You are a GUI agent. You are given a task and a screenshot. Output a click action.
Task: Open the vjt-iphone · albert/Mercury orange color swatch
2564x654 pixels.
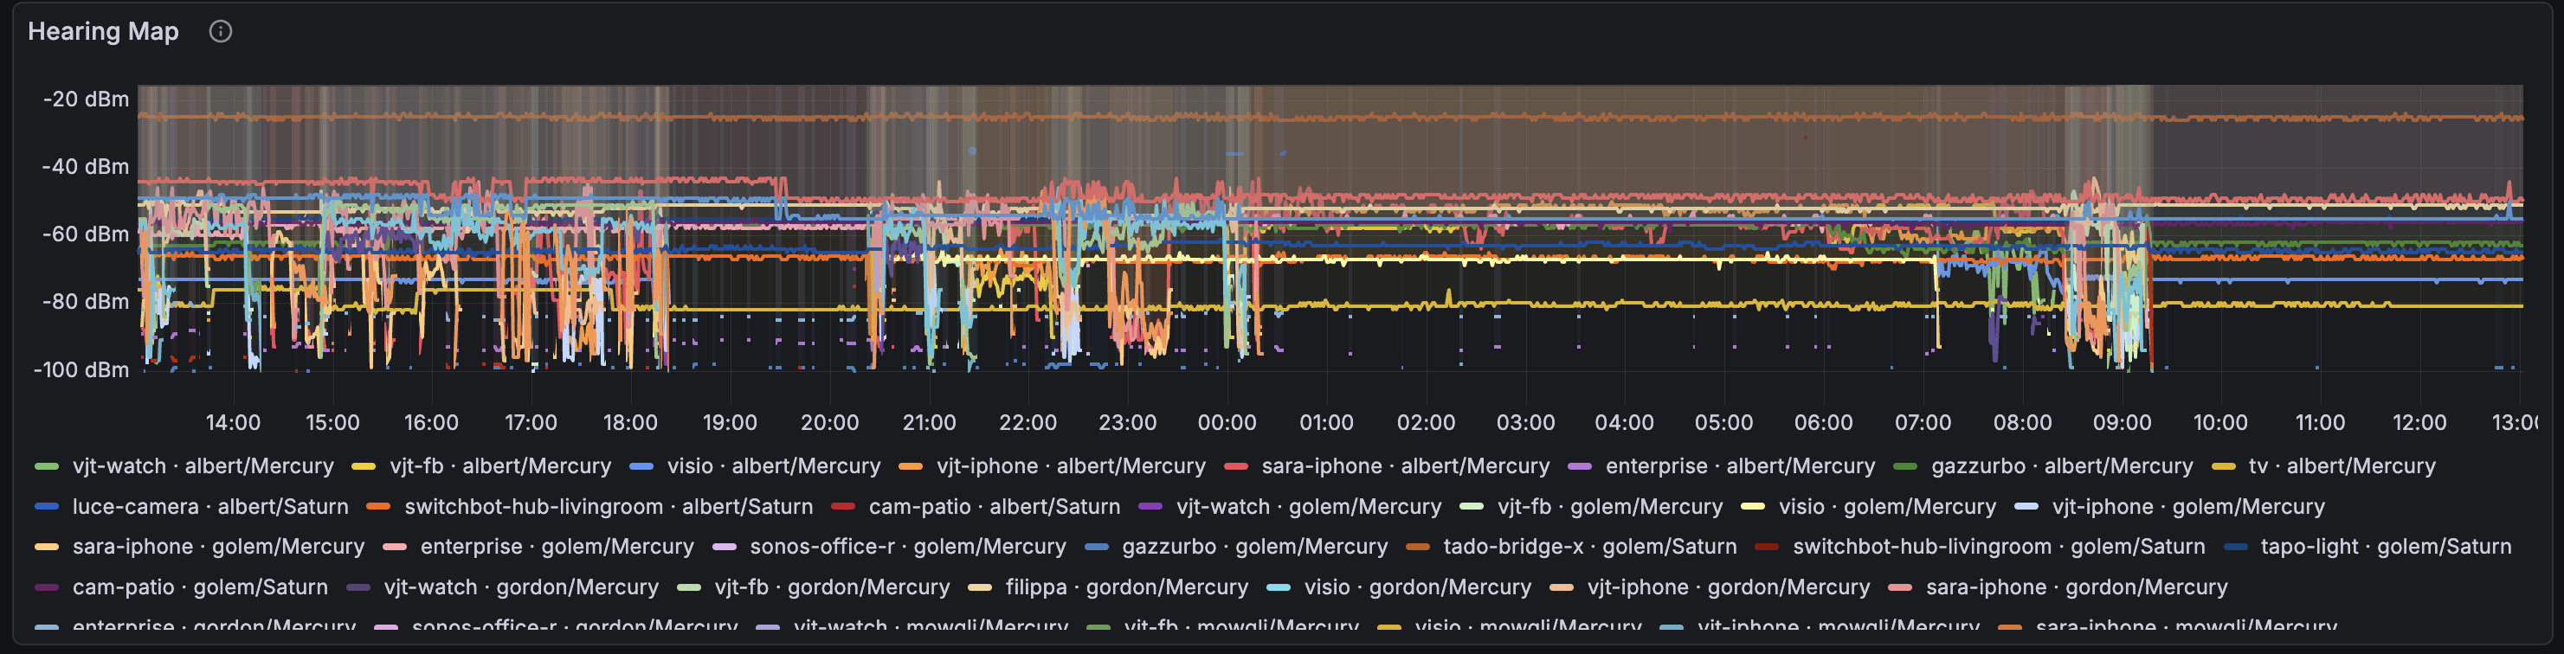point(910,466)
